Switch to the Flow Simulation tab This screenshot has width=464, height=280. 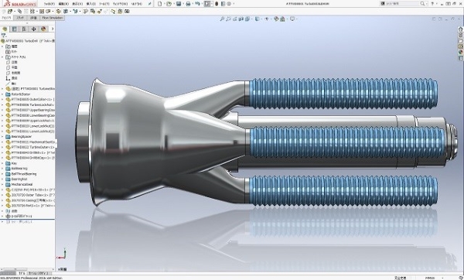(53, 18)
